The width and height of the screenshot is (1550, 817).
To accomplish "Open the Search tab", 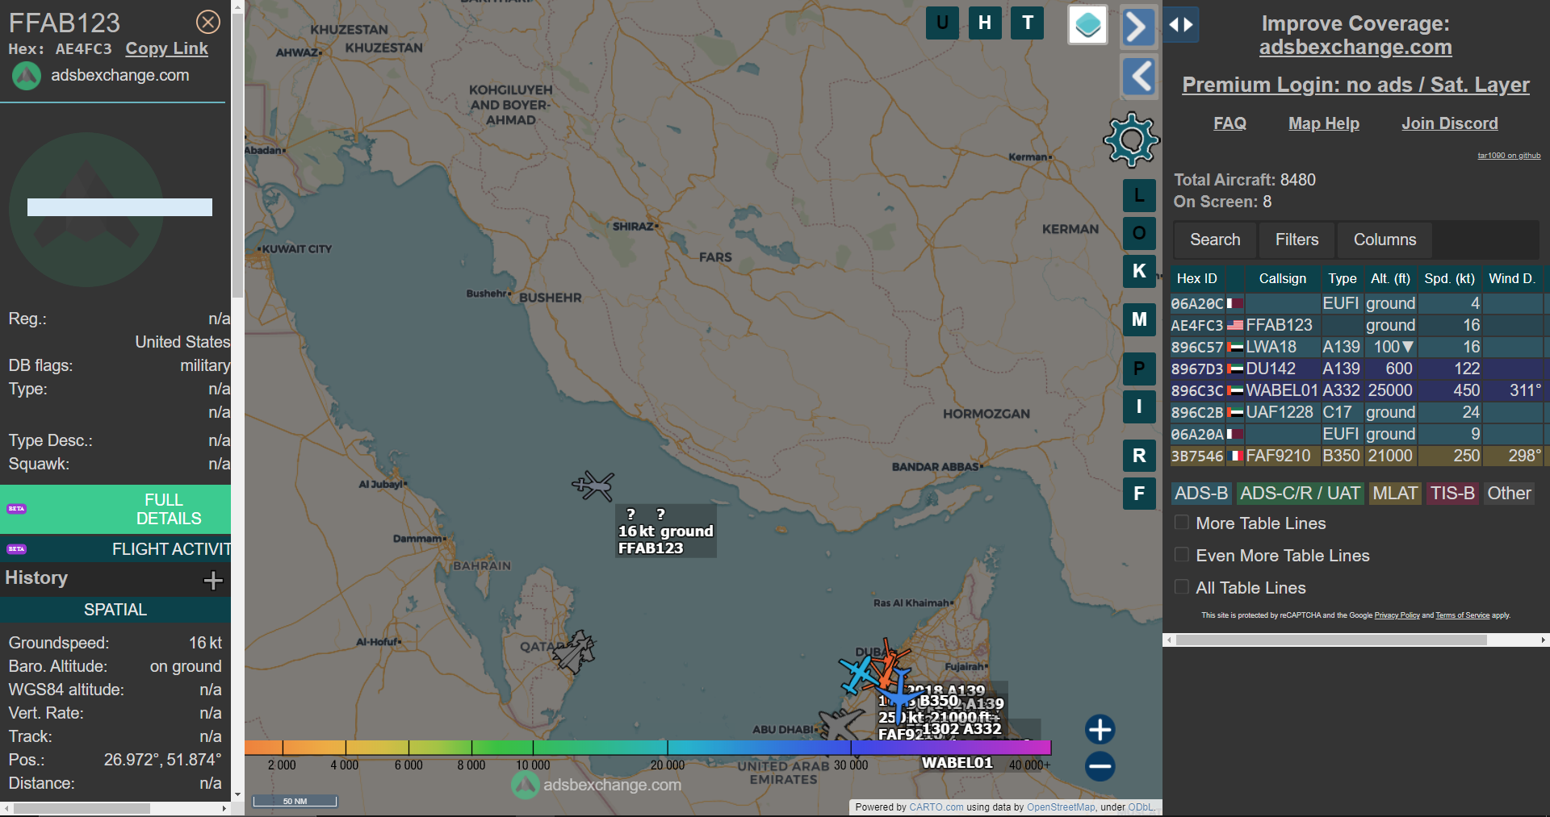I will coord(1215,240).
